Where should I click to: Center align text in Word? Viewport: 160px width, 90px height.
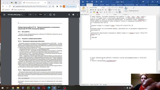(112, 10)
